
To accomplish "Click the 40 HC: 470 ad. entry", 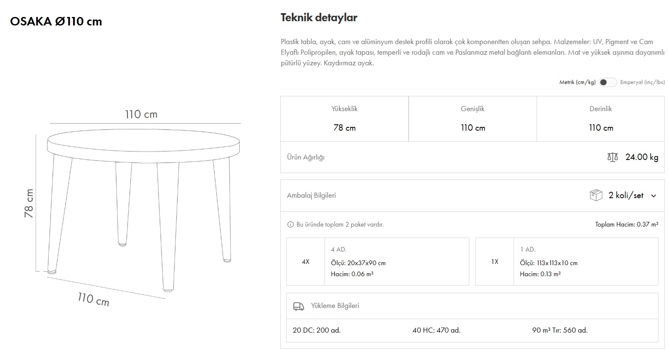I will click(436, 330).
